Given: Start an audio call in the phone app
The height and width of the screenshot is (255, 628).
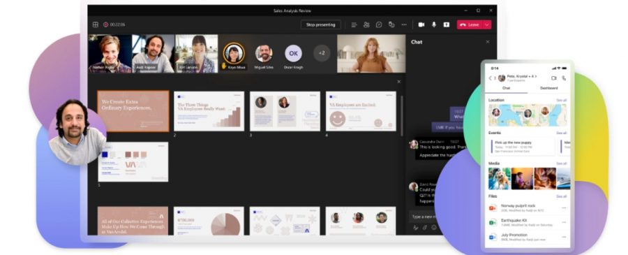Looking at the screenshot, I should click(565, 78).
